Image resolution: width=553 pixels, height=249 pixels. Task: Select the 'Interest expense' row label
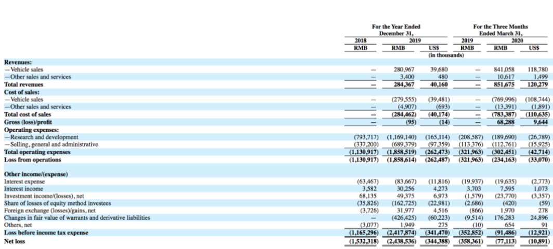[24, 182]
